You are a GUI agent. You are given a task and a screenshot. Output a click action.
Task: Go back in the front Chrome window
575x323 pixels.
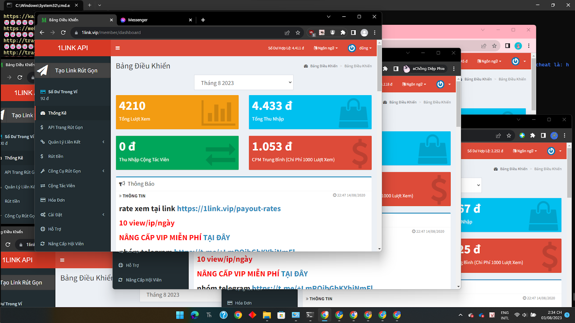42,33
